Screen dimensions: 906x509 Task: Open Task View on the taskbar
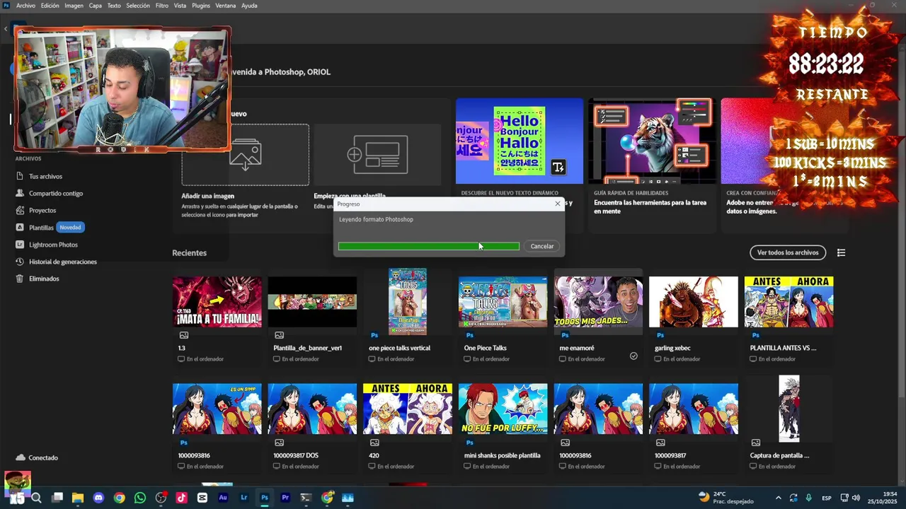pos(57,498)
